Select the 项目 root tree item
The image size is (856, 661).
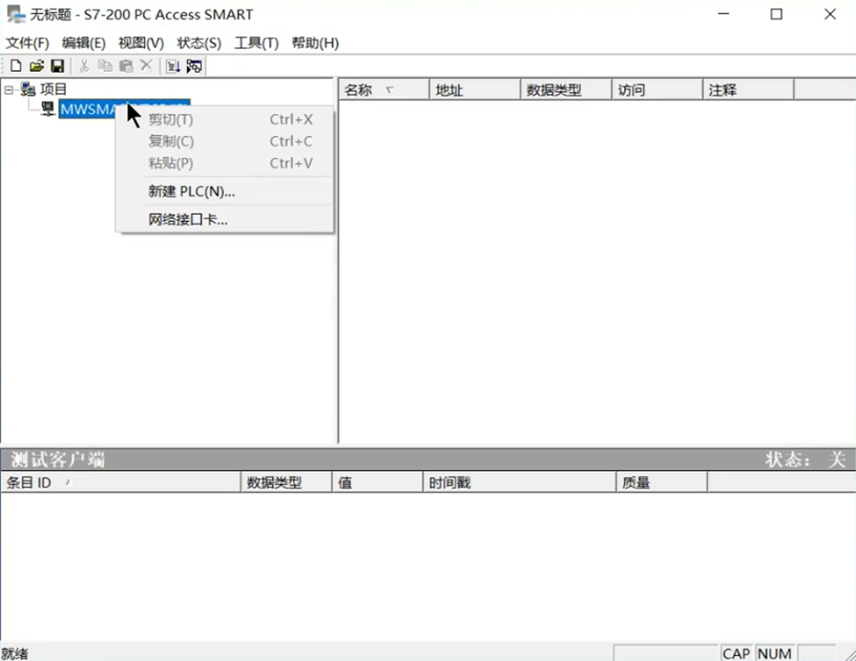[53, 89]
